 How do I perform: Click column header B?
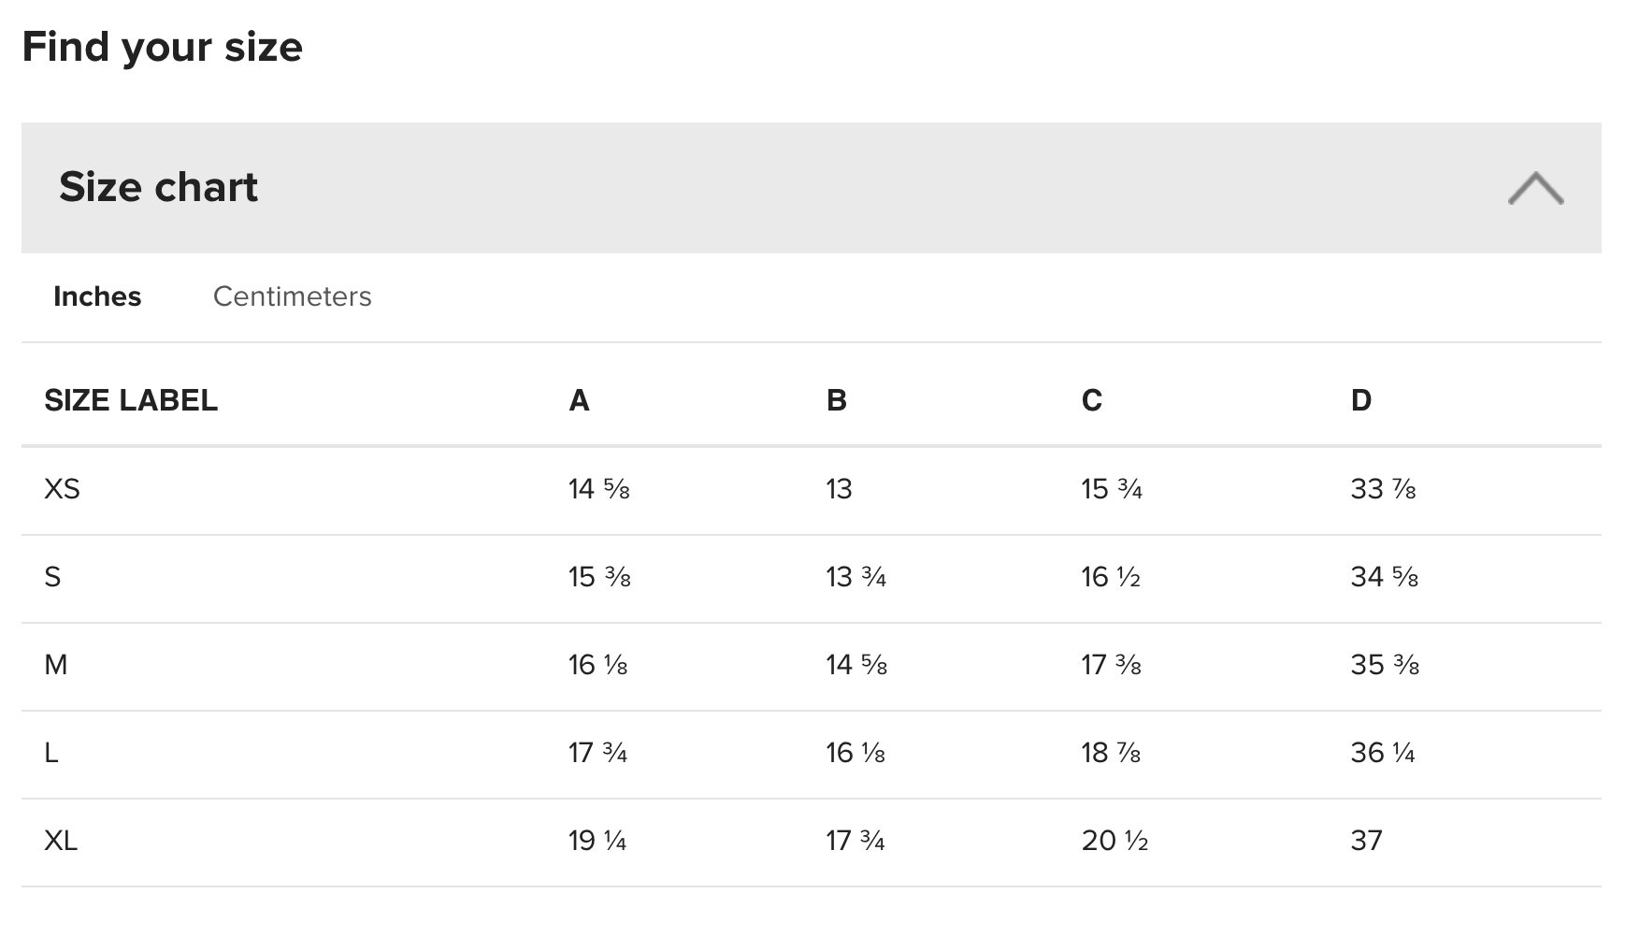pos(836,400)
